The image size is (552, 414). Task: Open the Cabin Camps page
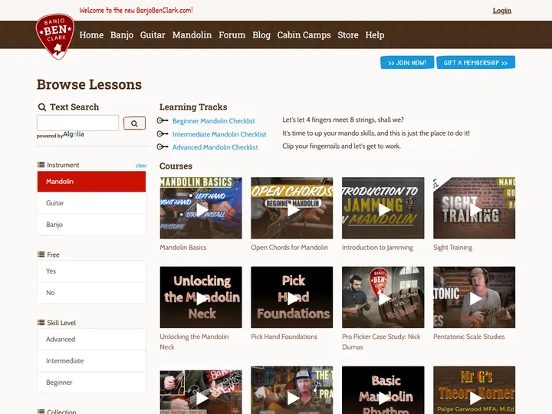(x=304, y=34)
